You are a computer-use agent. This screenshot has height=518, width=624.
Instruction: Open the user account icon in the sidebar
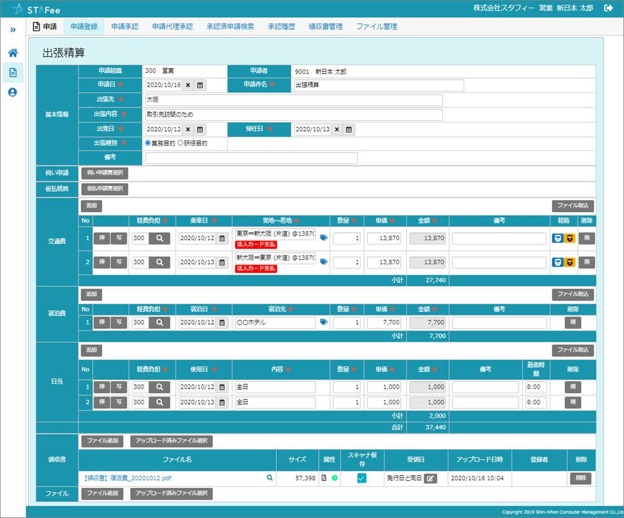point(13,92)
